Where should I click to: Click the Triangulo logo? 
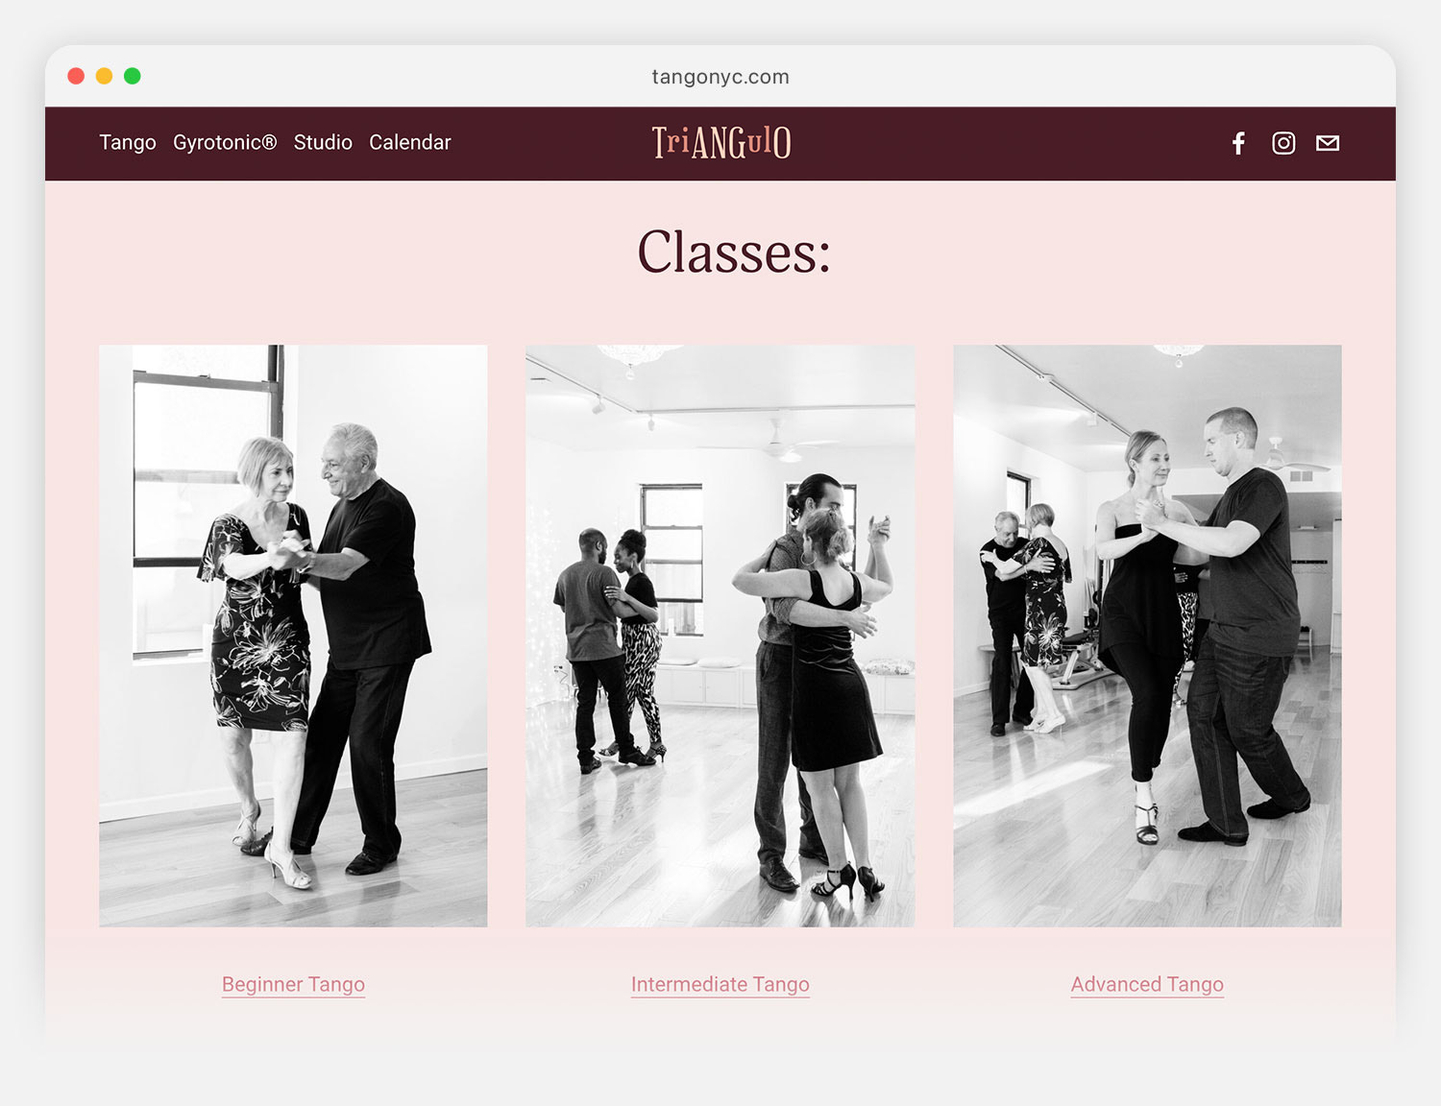[x=721, y=142]
